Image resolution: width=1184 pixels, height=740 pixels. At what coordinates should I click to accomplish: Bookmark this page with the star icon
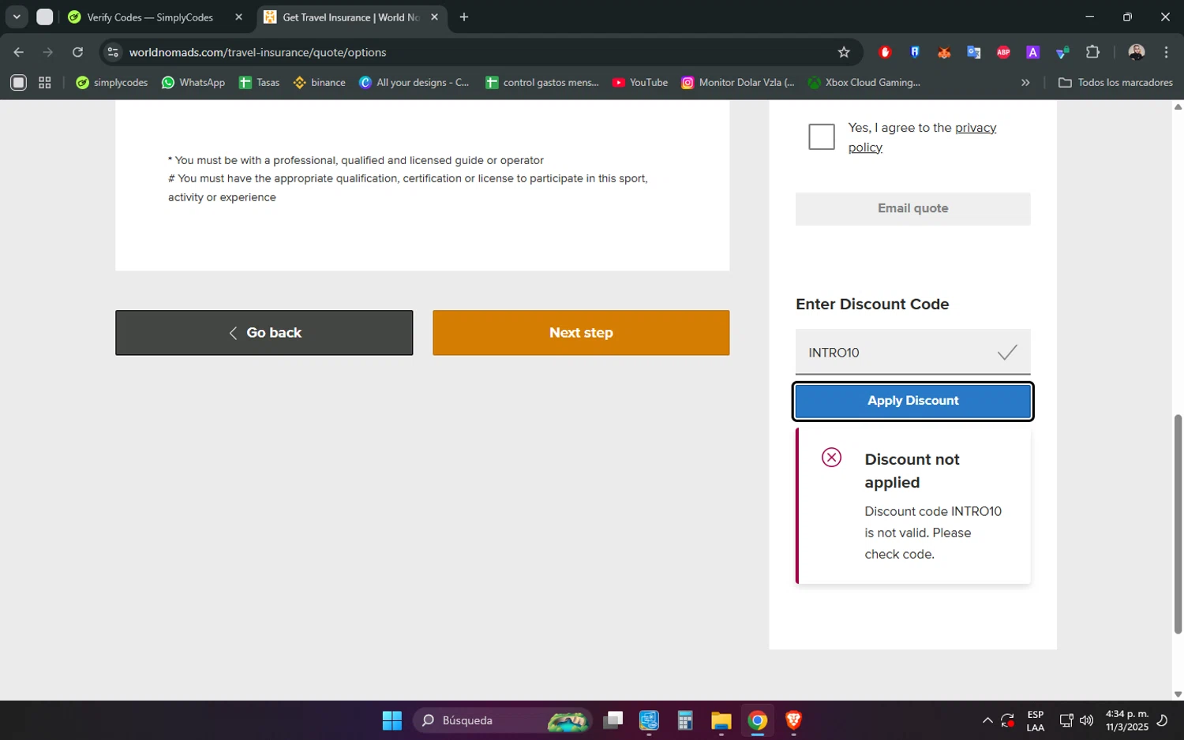coord(844,52)
